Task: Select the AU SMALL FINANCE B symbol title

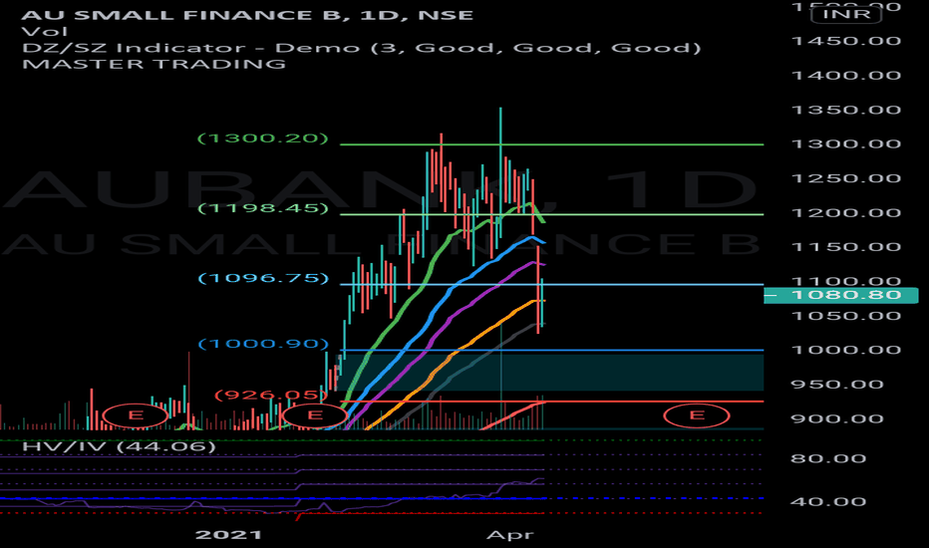Action: tap(247, 14)
